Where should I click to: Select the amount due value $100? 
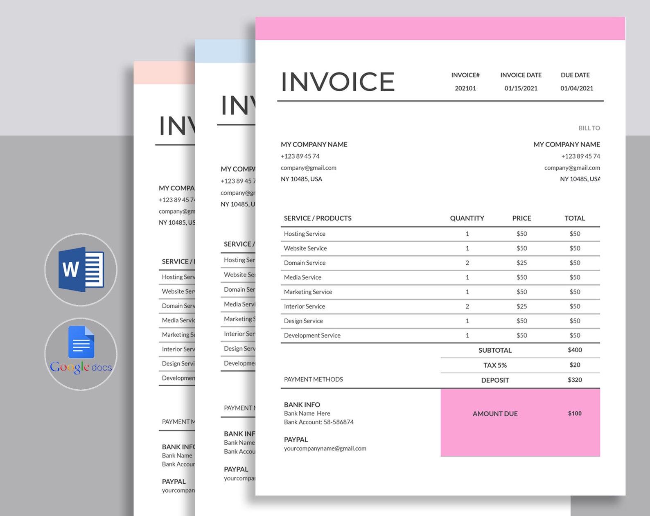click(x=575, y=413)
